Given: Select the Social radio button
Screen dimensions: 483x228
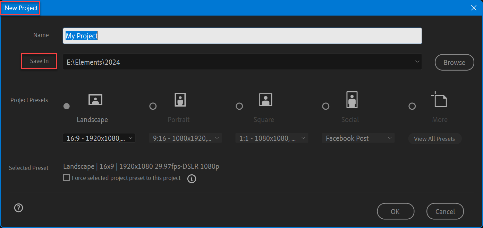Looking at the screenshot, I should click(x=325, y=106).
